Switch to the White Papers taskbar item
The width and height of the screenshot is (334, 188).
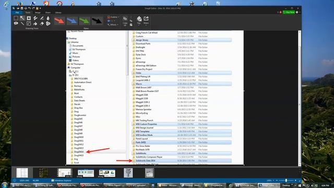tap(115, 185)
